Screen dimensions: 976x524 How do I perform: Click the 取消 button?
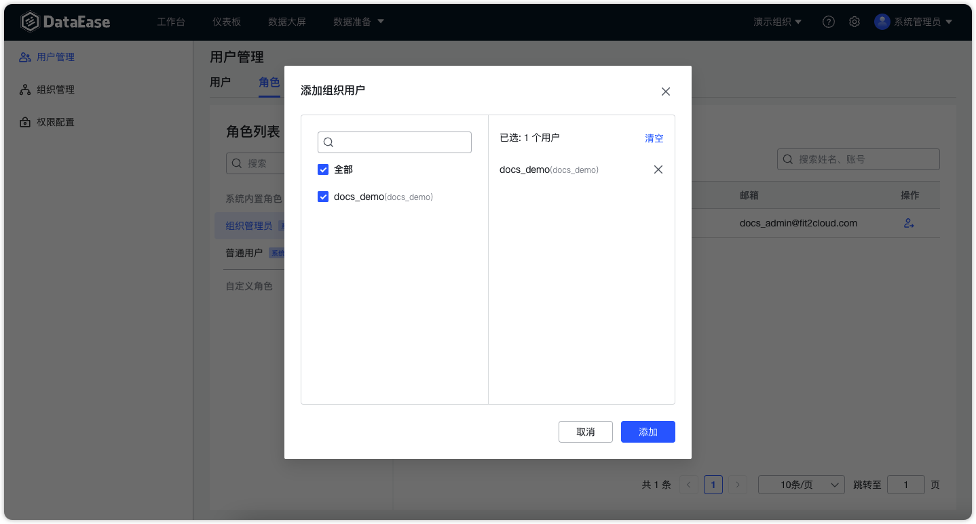[x=586, y=432]
